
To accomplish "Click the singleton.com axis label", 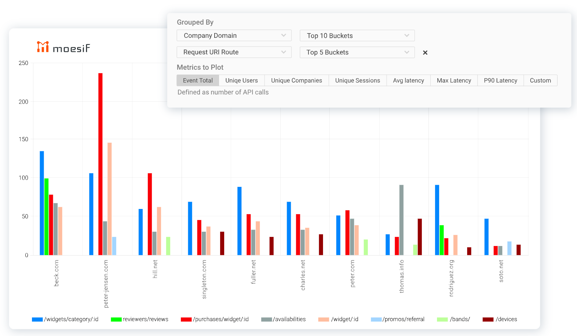I will [x=204, y=279].
